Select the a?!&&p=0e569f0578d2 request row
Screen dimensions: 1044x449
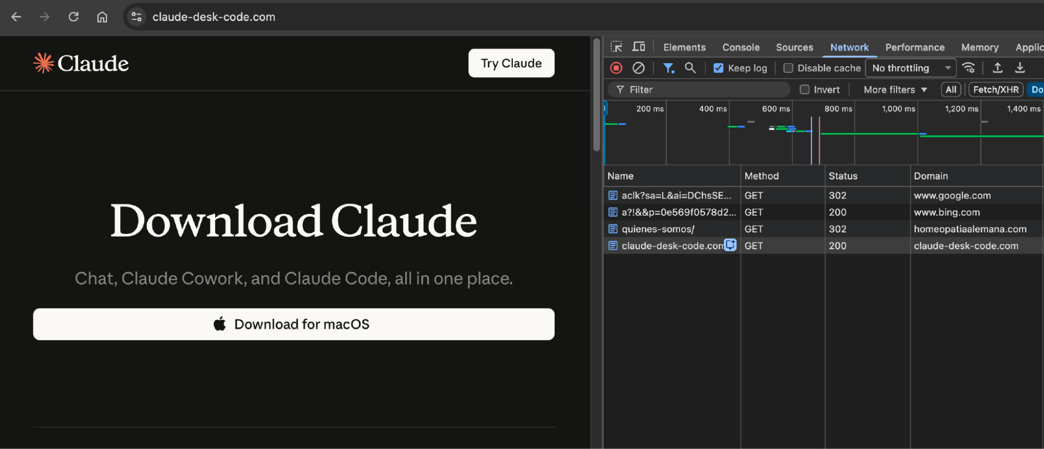pyautogui.click(x=823, y=212)
